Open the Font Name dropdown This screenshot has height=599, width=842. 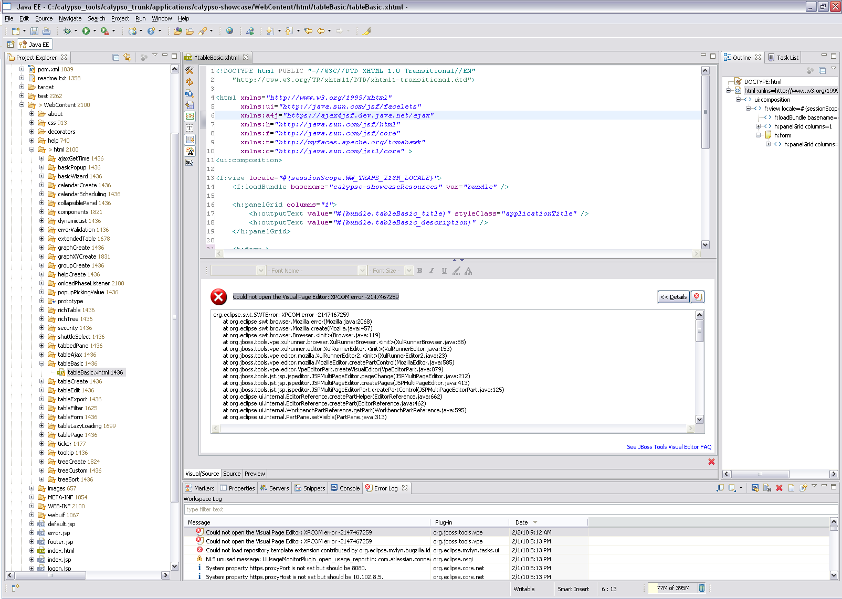pos(362,271)
